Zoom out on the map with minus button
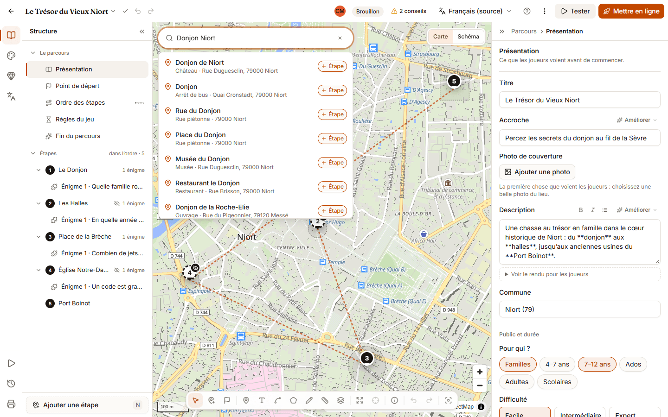Image resolution: width=668 pixels, height=417 pixels. [480, 385]
